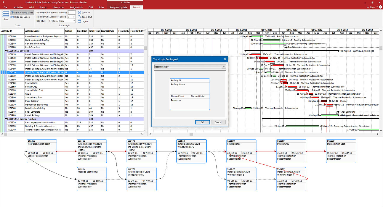Select the EC1660 Stucco Grey trace logic box
The width and height of the screenshot is (383, 207).
point(291,151)
